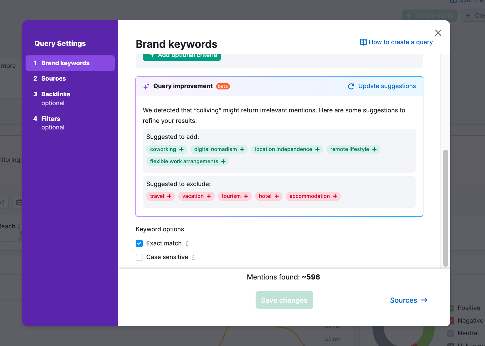Viewport: 485px width, 346px height.
Task: Add "digital nomadism" using the plus icon
Action: pyautogui.click(x=242, y=149)
